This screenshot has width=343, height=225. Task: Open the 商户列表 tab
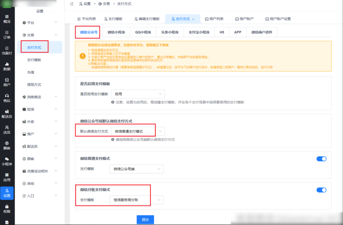click(x=215, y=19)
